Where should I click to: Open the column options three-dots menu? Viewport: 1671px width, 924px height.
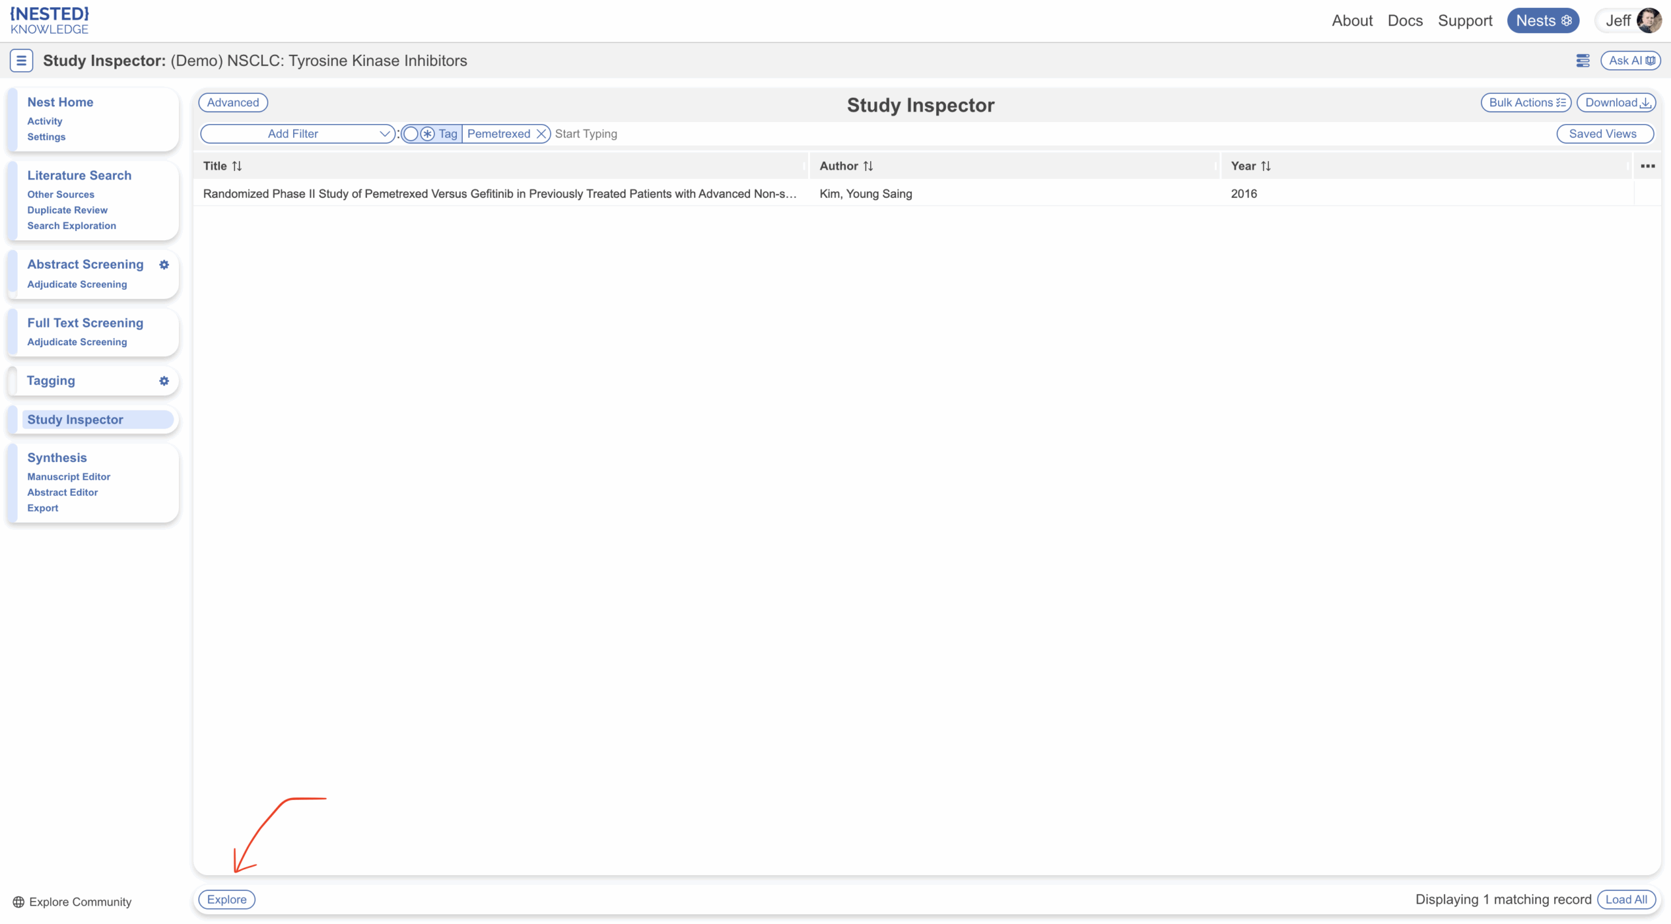pos(1647,166)
